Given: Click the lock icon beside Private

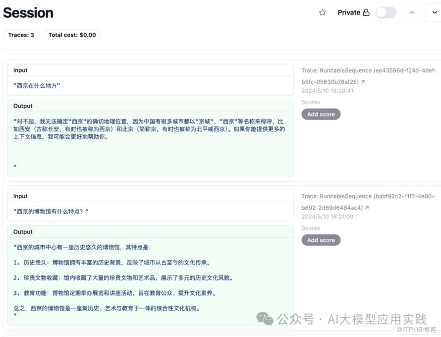Looking at the screenshot, I should click(x=366, y=12).
